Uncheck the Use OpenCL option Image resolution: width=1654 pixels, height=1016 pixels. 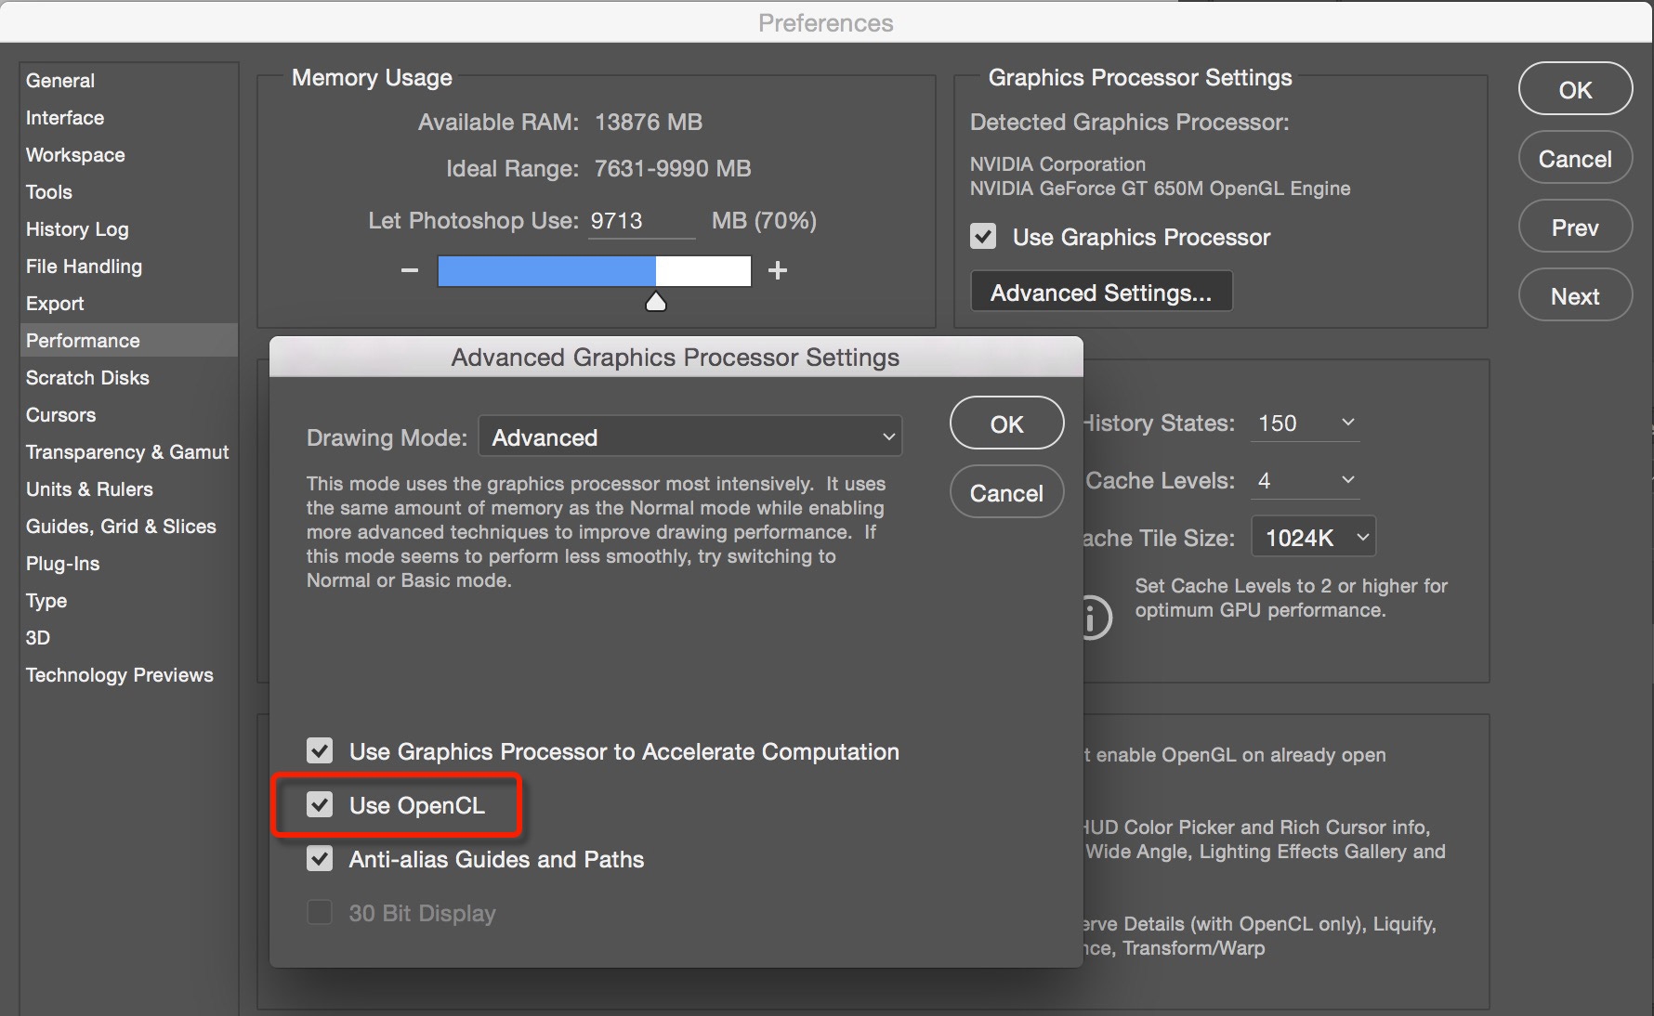coord(320,804)
